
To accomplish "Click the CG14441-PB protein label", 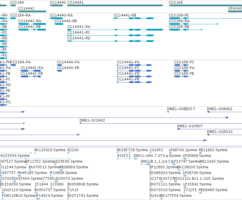I will (128, 79).
